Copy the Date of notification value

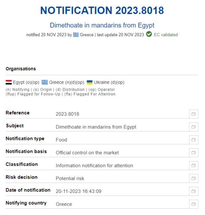(x=194, y=191)
